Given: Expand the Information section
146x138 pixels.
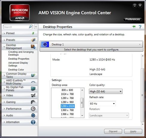Looking at the screenshot, I should coord(4,122).
